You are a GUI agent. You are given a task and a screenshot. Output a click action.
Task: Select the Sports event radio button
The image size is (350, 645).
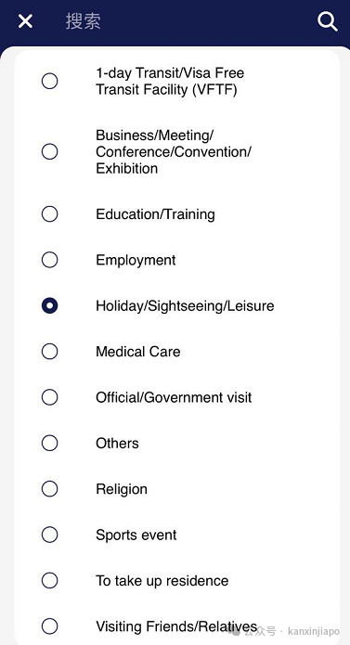pos(50,535)
